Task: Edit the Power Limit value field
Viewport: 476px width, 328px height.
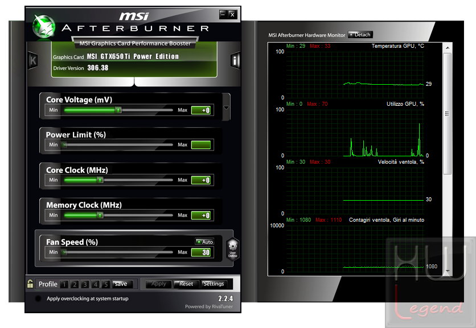Action: pyautogui.click(x=201, y=145)
